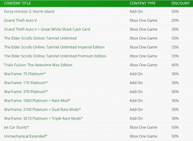Select Warframe: 1000 Platinum + Rare Mod
Screen dimensions: 193x141
click(37, 100)
